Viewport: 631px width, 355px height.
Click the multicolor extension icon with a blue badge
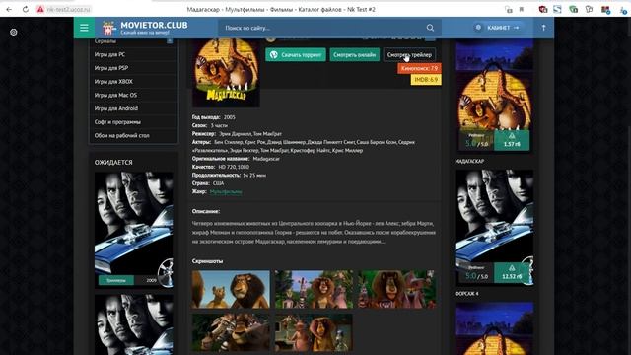(x=605, y=9)
